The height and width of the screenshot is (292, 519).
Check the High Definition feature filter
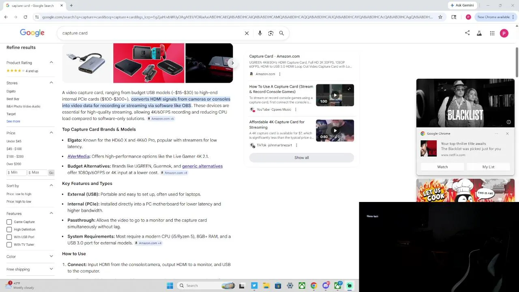click(x=9, y=230)
